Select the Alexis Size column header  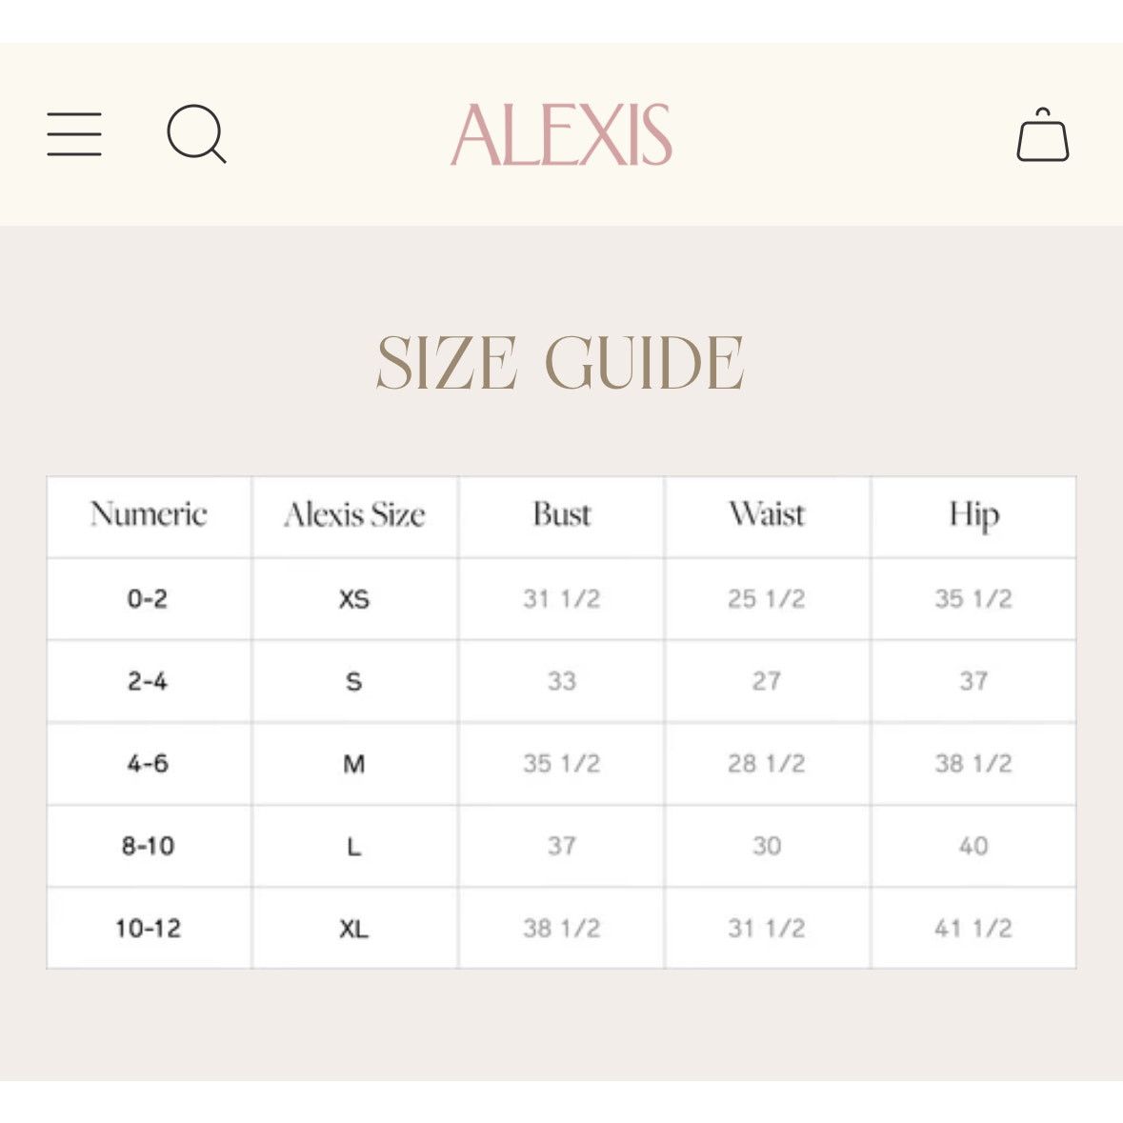(354, 515)
